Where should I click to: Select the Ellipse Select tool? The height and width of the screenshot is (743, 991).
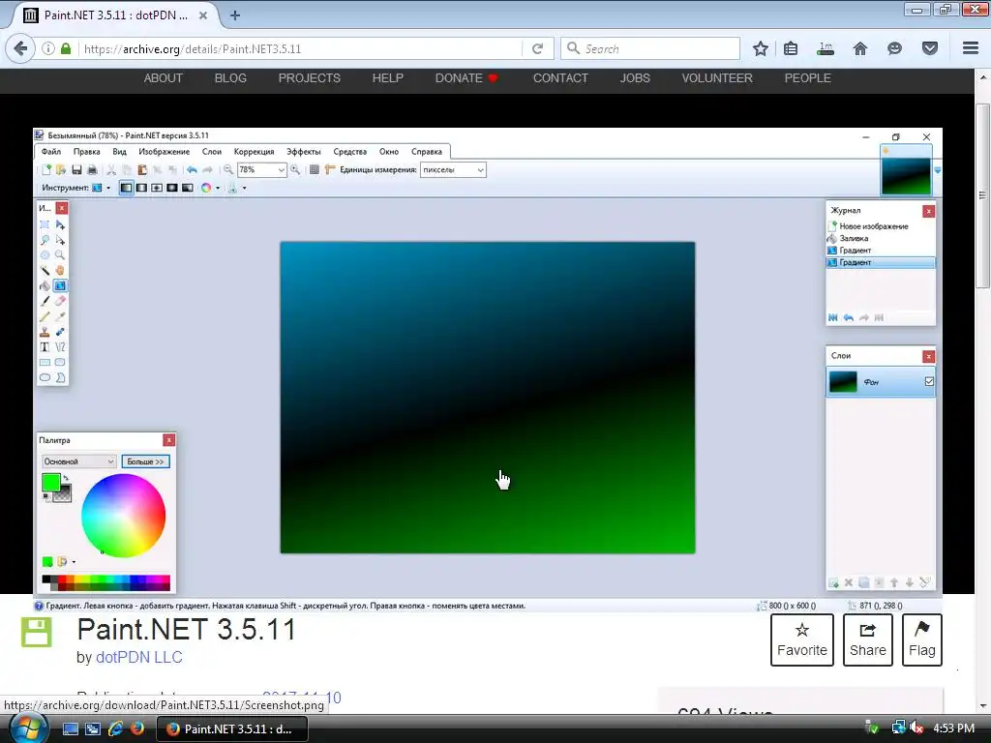(x=45, y=255)
